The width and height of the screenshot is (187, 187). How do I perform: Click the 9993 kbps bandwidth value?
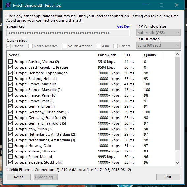(x=107, y=157)
